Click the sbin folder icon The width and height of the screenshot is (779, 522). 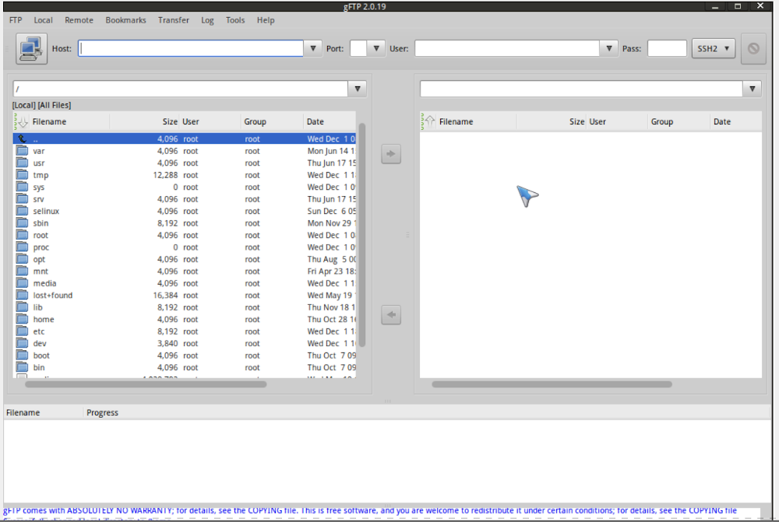pyautogui.click(x=22, y=222)
